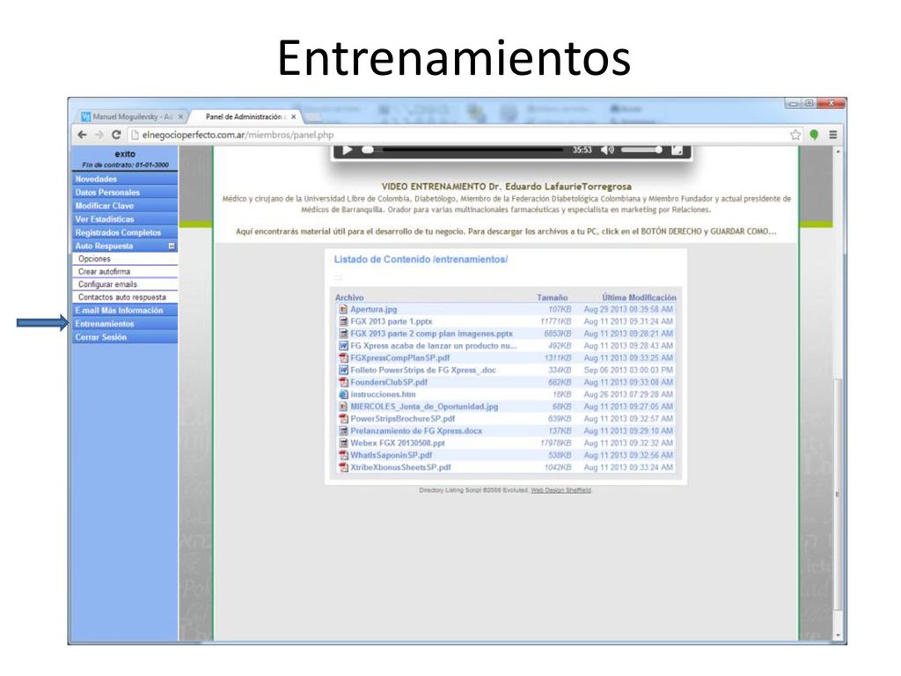This screenshot has width=901, height=676.
Task: Click the PDF icon beside XtribeXbonusSheetsSP.pdf
Action: (343, 467)
